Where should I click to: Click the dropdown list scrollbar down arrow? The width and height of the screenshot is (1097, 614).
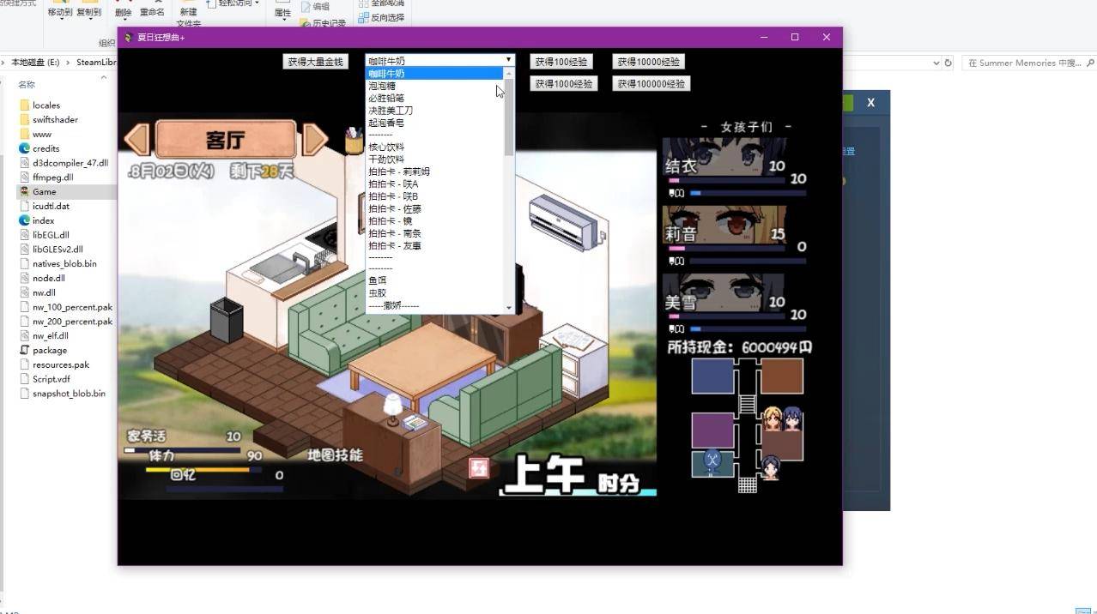509,308
